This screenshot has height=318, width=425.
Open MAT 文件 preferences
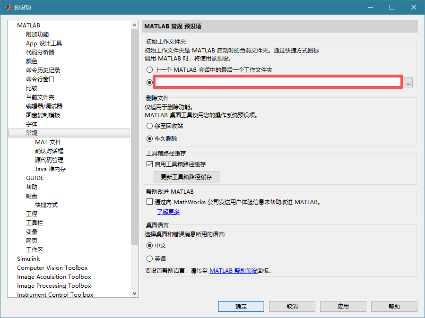tap(48, 142)
